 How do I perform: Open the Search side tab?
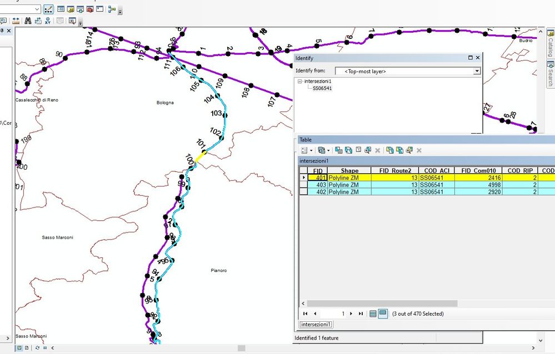pyautogui.click(x=551, y=74)
